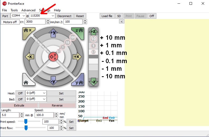
Task: Click the Print flow percent field
Action: 53,128
